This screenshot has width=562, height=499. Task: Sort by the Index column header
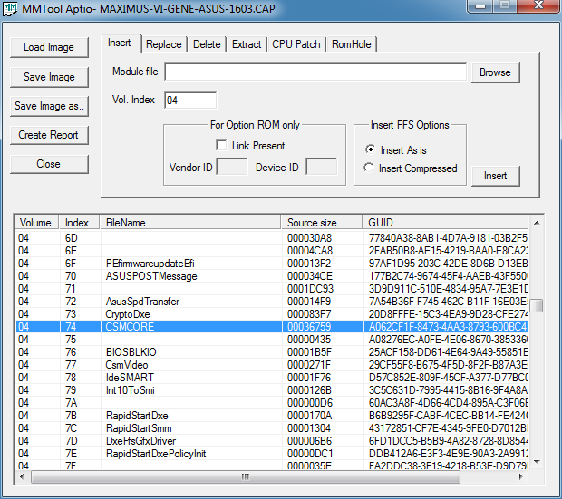click(80, 223)
